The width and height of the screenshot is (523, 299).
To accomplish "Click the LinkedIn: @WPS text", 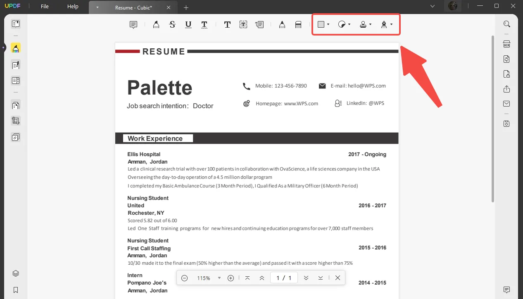I will coord(365,103).
